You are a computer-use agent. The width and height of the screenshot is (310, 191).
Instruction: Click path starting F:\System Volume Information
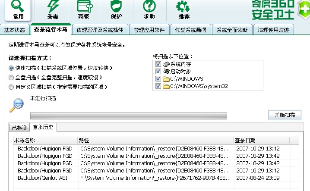click(x=155, y=178)
